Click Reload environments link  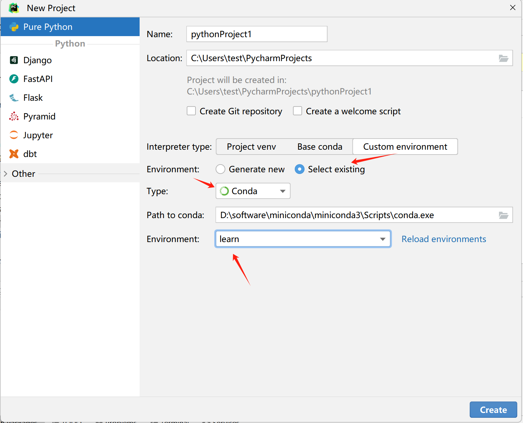coord(444,239)
